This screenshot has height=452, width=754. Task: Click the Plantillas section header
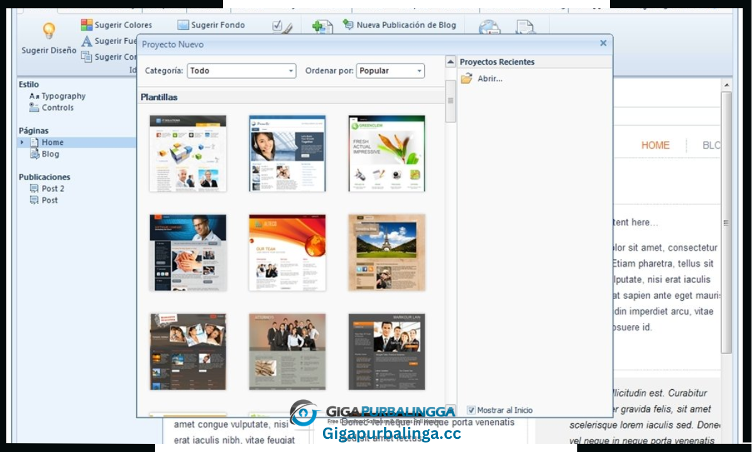(x=159, y=97)
